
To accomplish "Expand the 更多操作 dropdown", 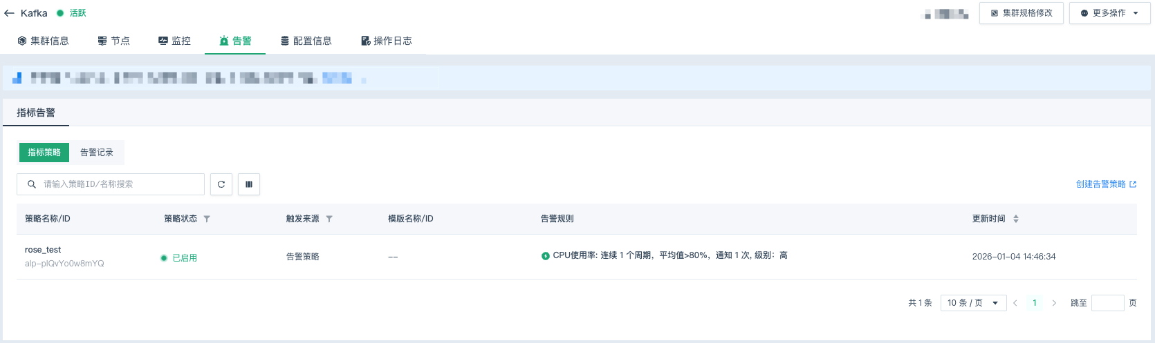I will [1109, 13].
